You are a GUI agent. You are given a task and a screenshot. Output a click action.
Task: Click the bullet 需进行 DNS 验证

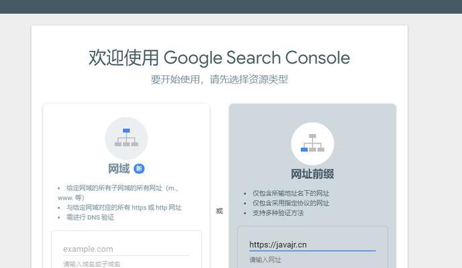[90, 218]
